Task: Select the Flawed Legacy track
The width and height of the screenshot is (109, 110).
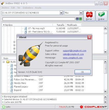Action: [x=21, y=87]
